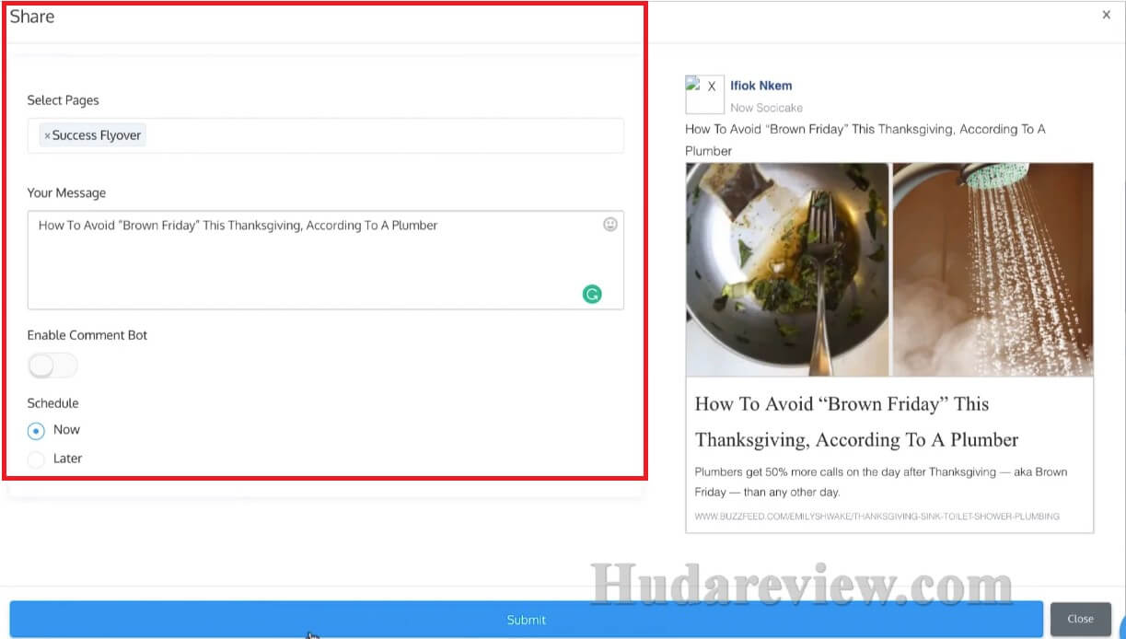Click inside the Your Message text area

(325, 260)
